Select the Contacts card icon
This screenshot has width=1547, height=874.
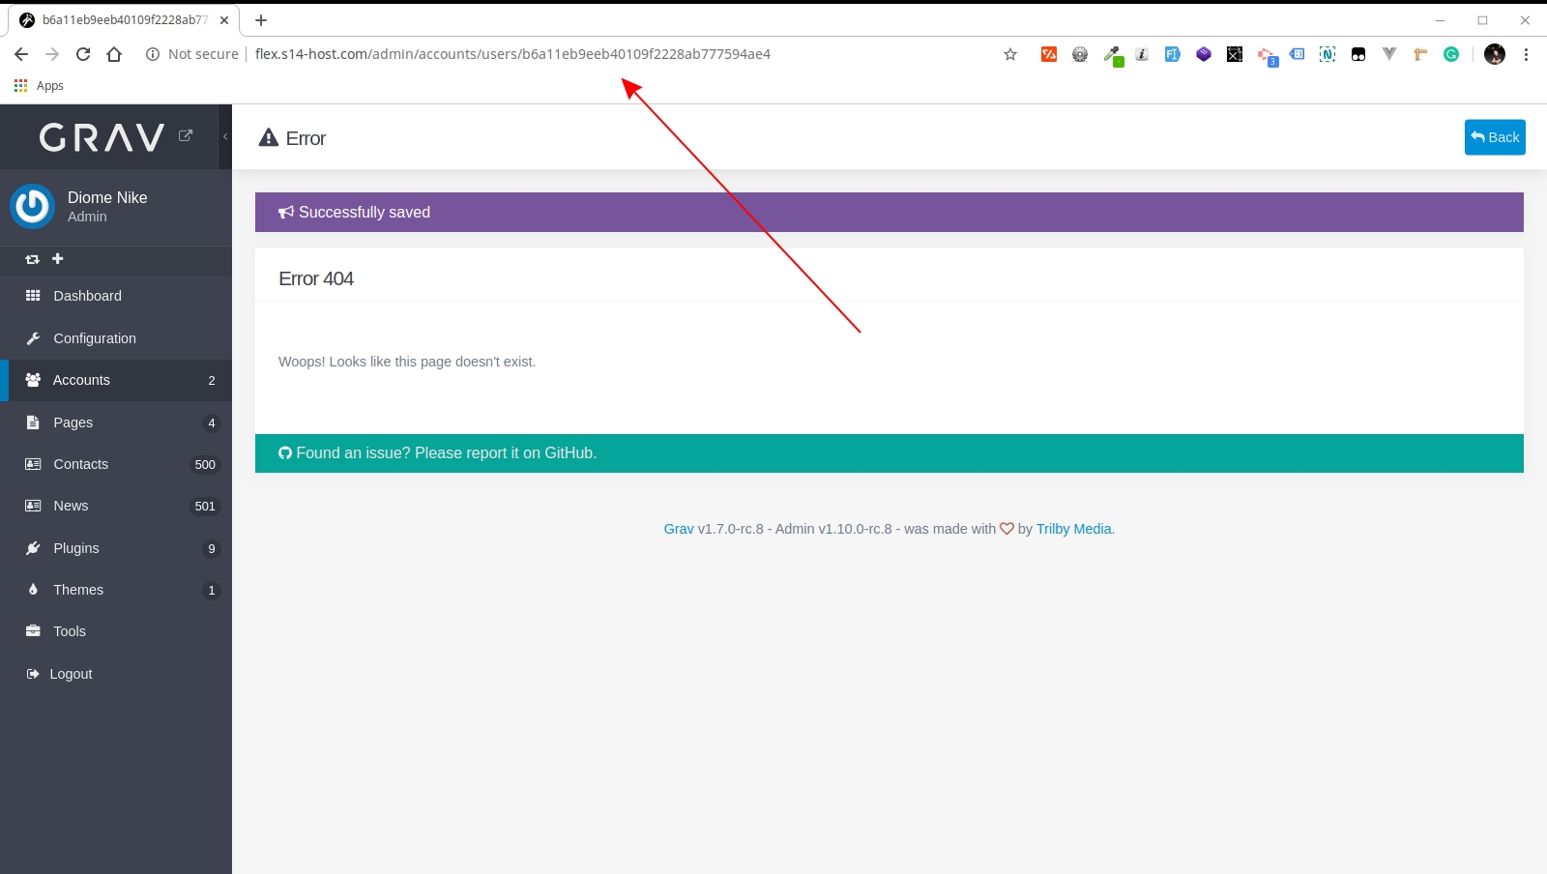(33, 464)
